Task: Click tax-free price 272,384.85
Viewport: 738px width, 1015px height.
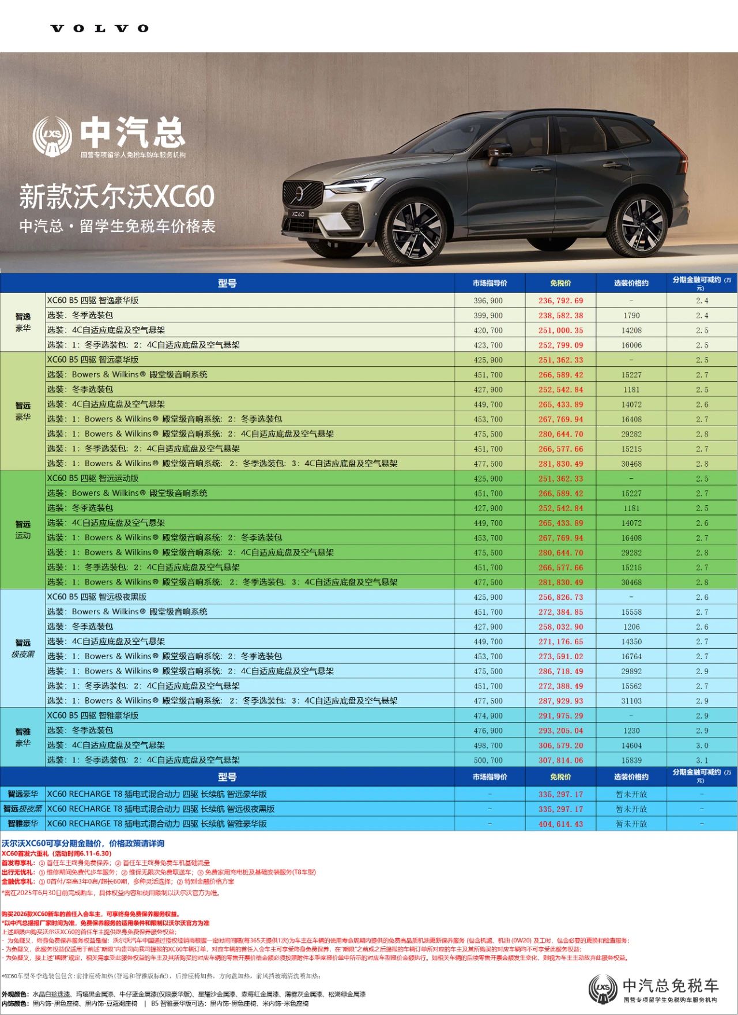Action: pos(560,612)
